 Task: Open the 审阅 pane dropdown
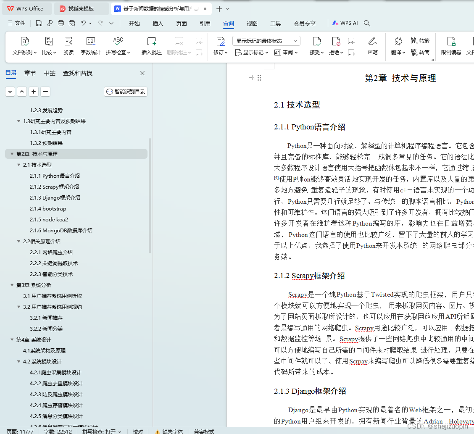tap(286, 53)
